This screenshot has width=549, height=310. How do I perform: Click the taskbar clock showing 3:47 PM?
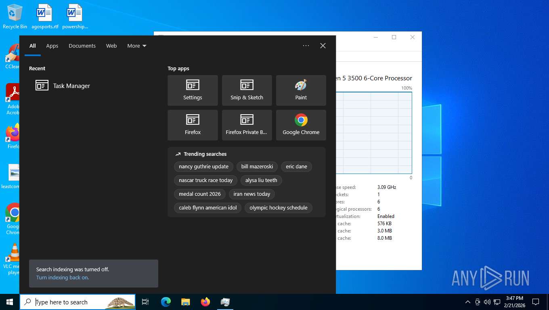(514, 302)
